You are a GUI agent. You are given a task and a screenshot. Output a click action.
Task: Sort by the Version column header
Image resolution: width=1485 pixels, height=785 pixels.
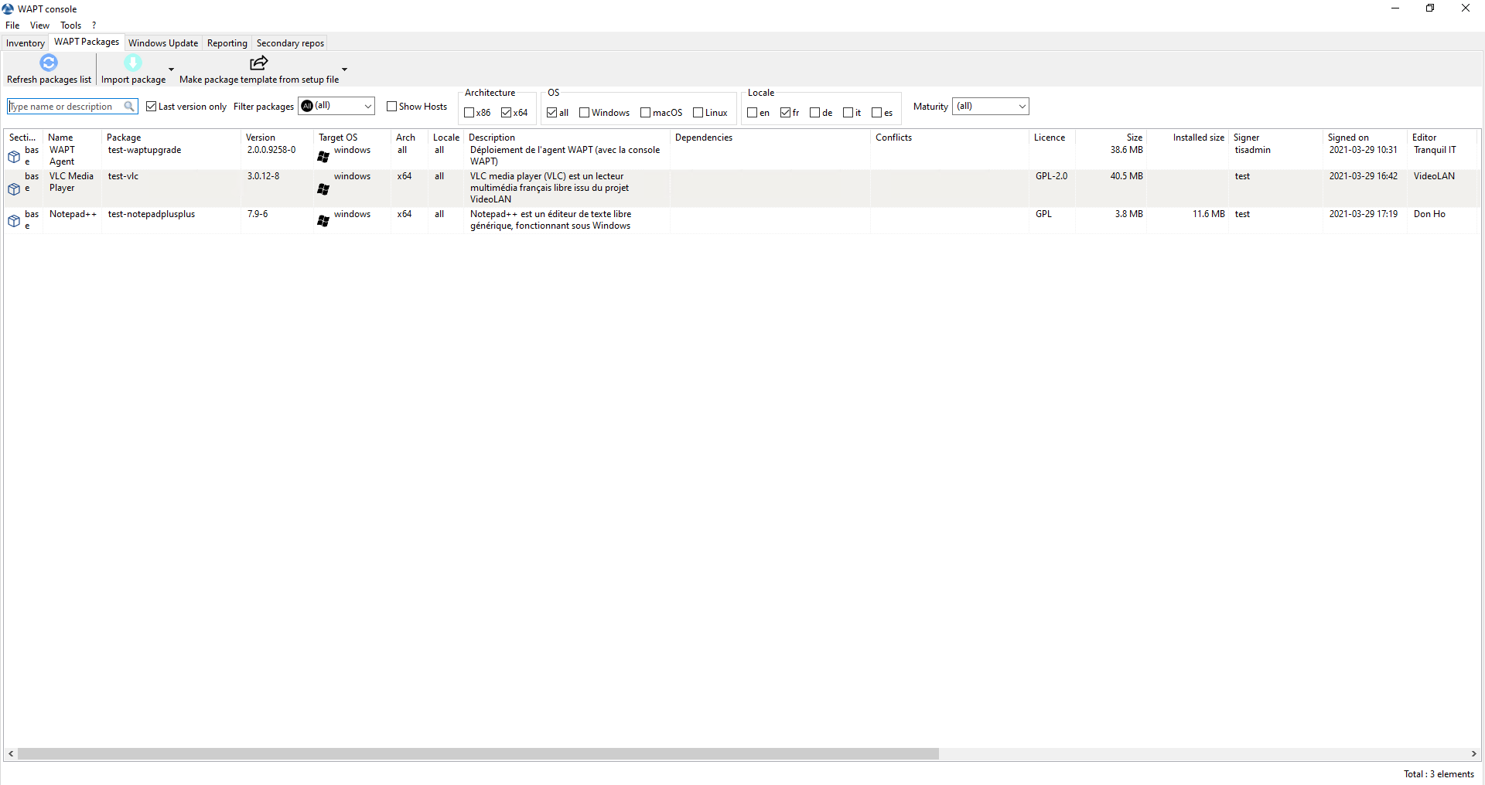[x=261, y=138]
